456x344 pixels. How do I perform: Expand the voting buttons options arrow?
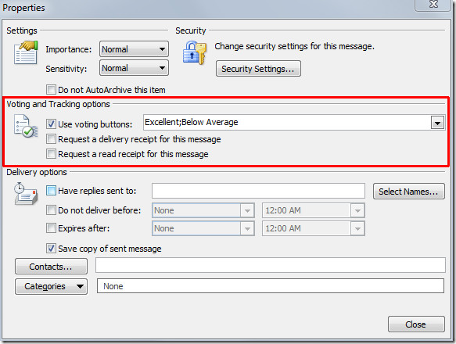pyautogui.click(x=437, y=123)
